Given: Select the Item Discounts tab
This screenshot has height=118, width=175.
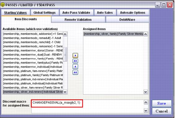Looking at the screenshot, I should [x=26, y=19].
